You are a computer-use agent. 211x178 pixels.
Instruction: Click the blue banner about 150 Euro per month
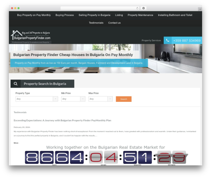[79, 63]
